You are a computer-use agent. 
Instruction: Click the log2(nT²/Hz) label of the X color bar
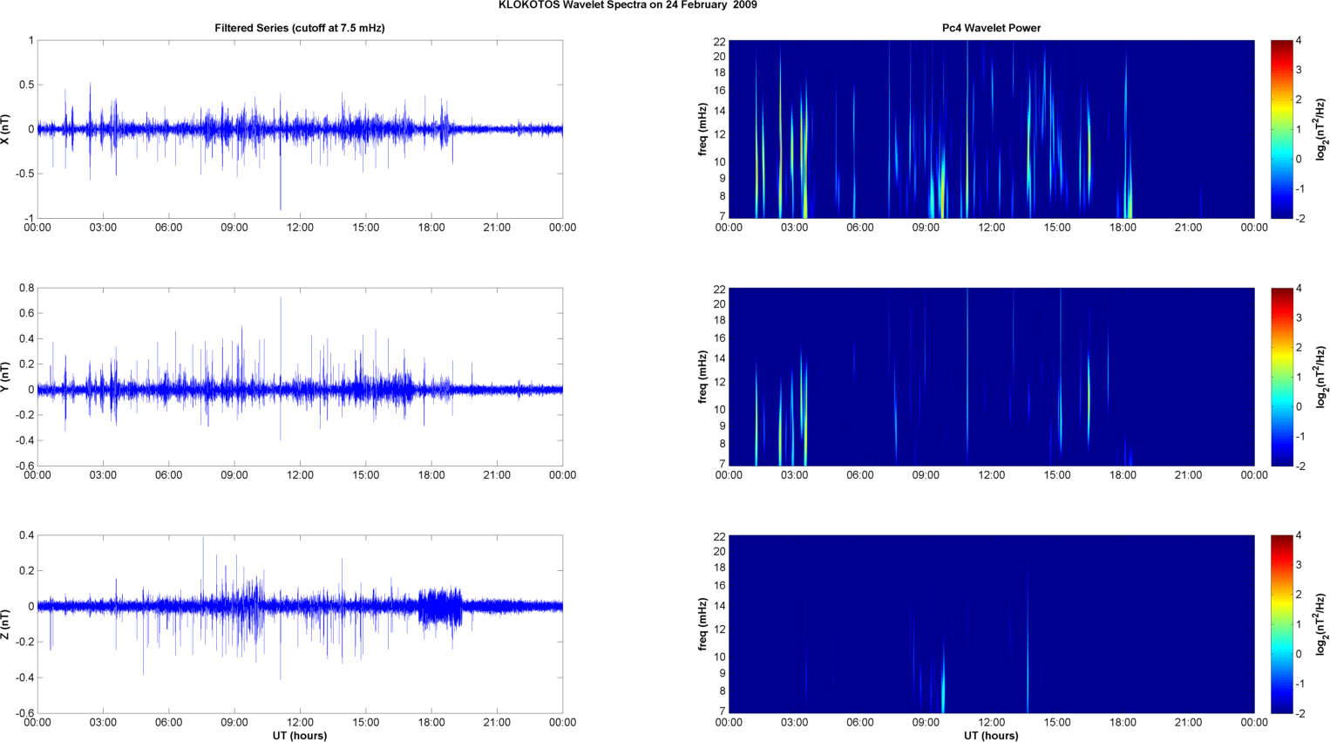pyautogui.click(x=1321, y=129)
